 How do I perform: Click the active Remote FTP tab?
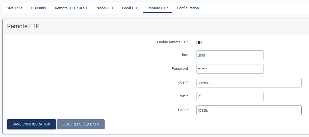tap(157, 8)
